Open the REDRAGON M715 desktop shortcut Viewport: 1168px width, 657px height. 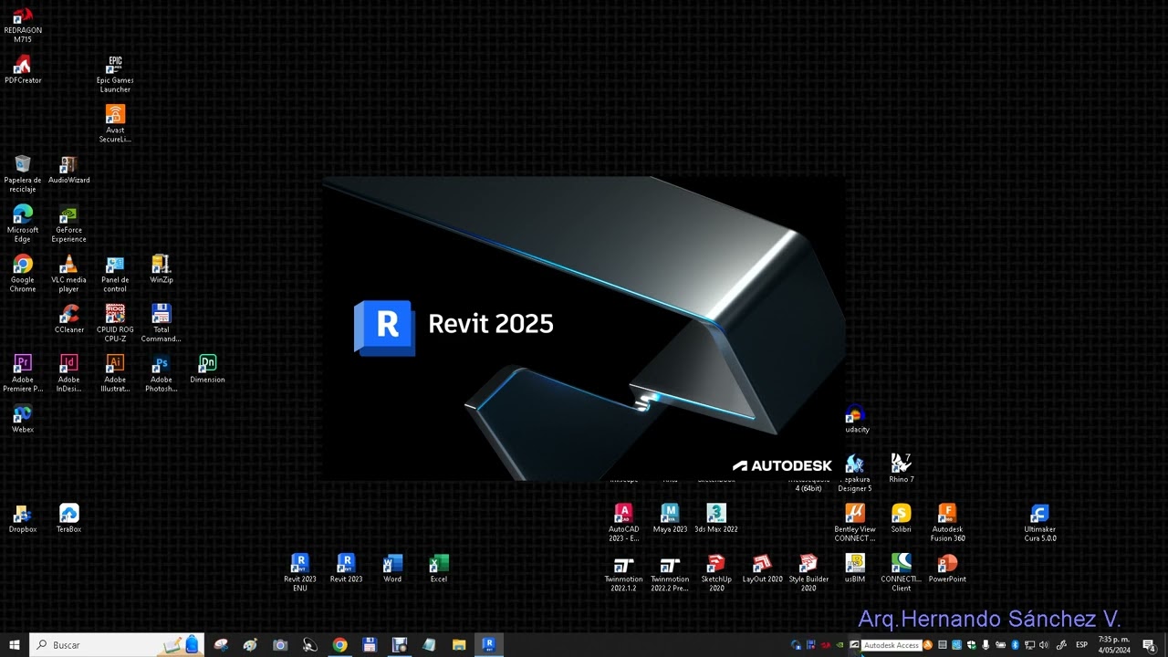click(23, 26)
